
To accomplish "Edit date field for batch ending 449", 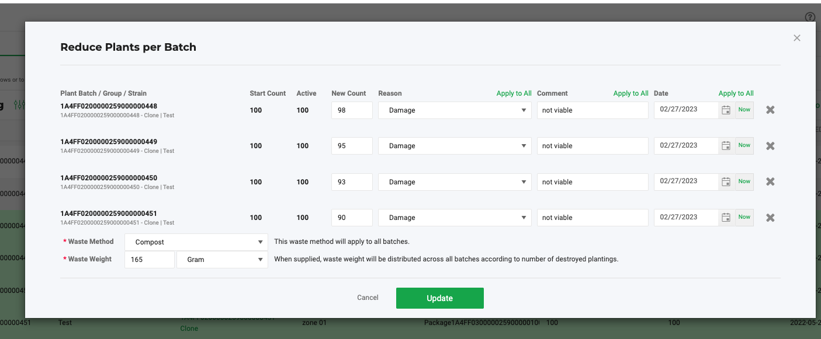I will (686, 146).
